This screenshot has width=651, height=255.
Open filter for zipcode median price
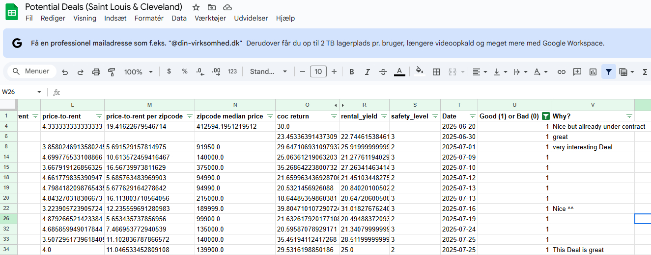(x=270, y=116)
